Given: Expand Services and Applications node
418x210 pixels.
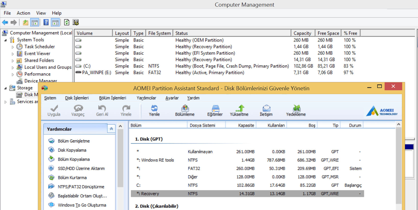Looking at the screenshot, I should pos(5,102).
